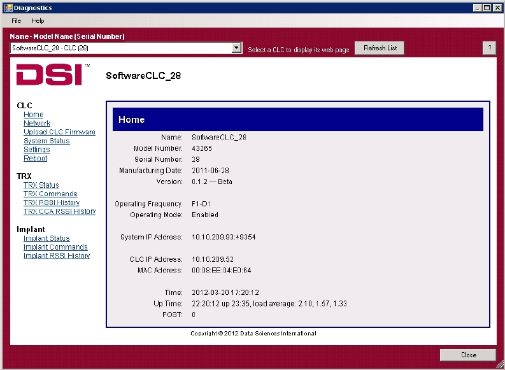Open the Home link under CLC

[34, 115]
